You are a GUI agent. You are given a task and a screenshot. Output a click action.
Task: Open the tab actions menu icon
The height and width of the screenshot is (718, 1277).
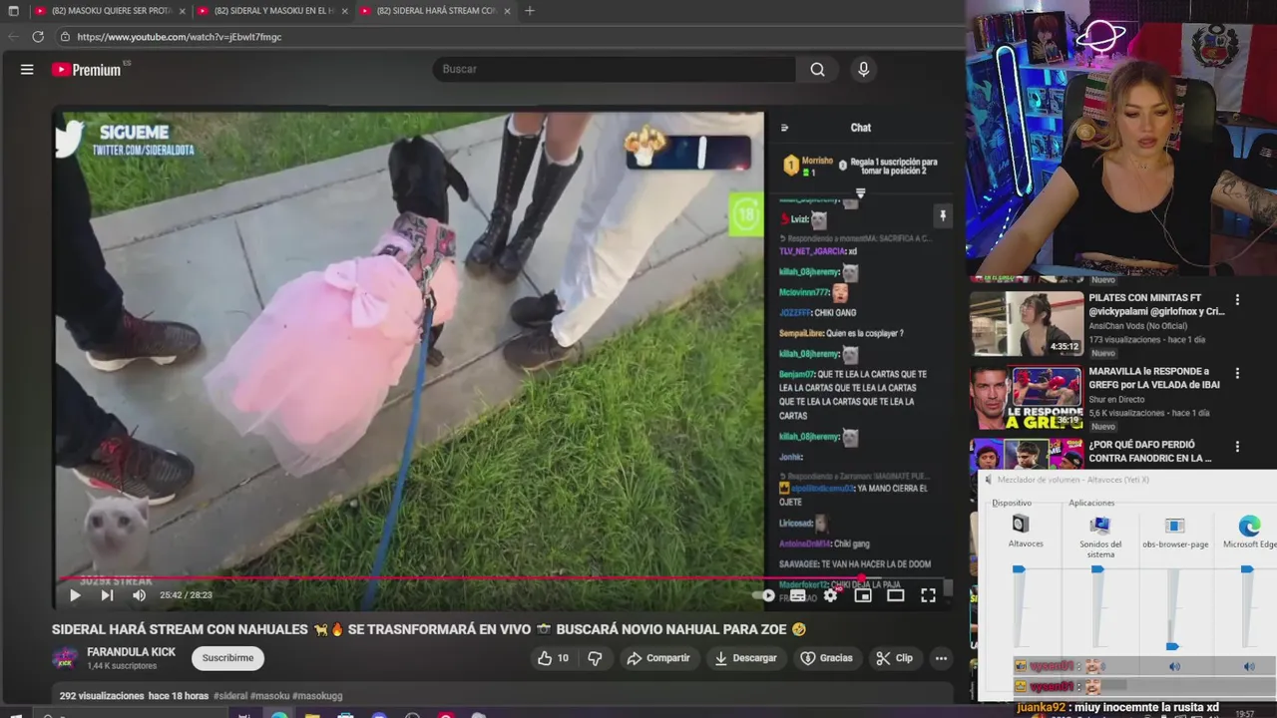[13, 11]
